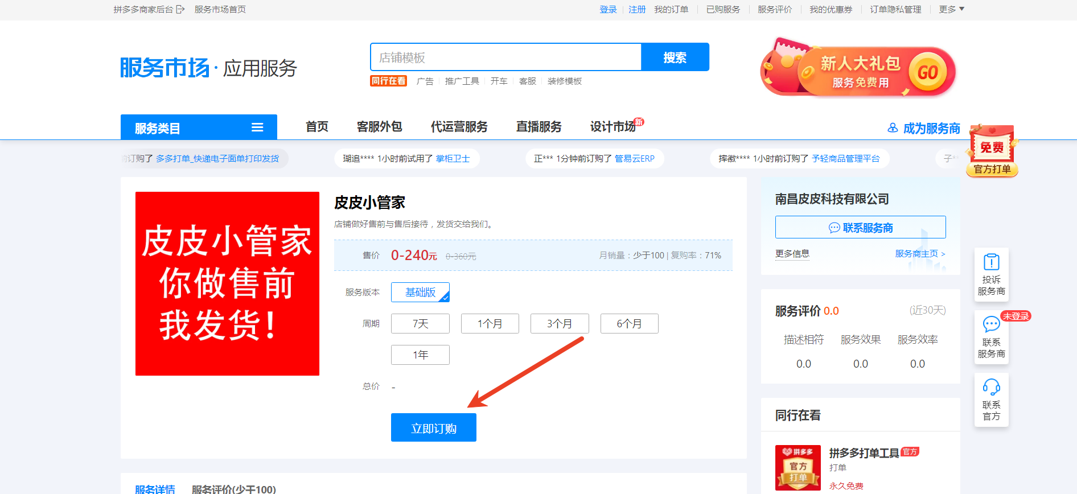The height and width of the screenshot is (494, 1077).
Task: Click the exit icon beside 拼多多商家后台
Action: pyautogui.click(x=180, y=9)
